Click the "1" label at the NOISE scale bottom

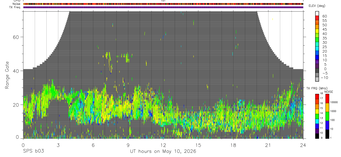tap(331, 138)
